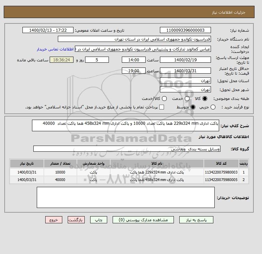
Task: Click the گروه کالا field وسایل بسته بندی
Action: 127,149
